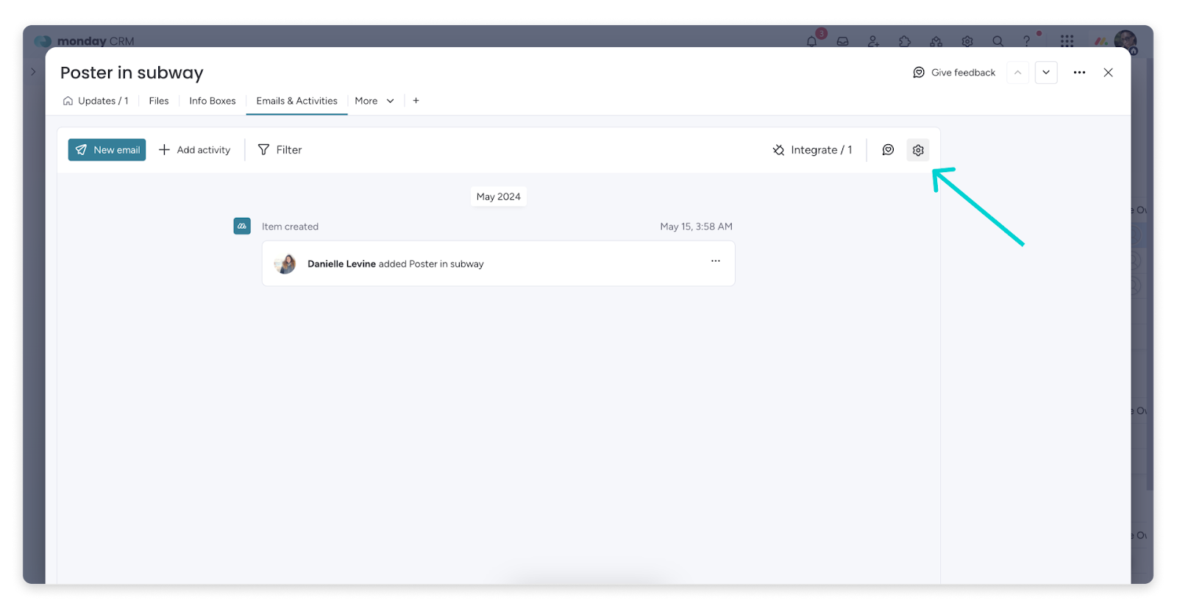Screen dimensions: 1177x609
Task: Open the top bar settings gear icon
Action: click(967, 41)
